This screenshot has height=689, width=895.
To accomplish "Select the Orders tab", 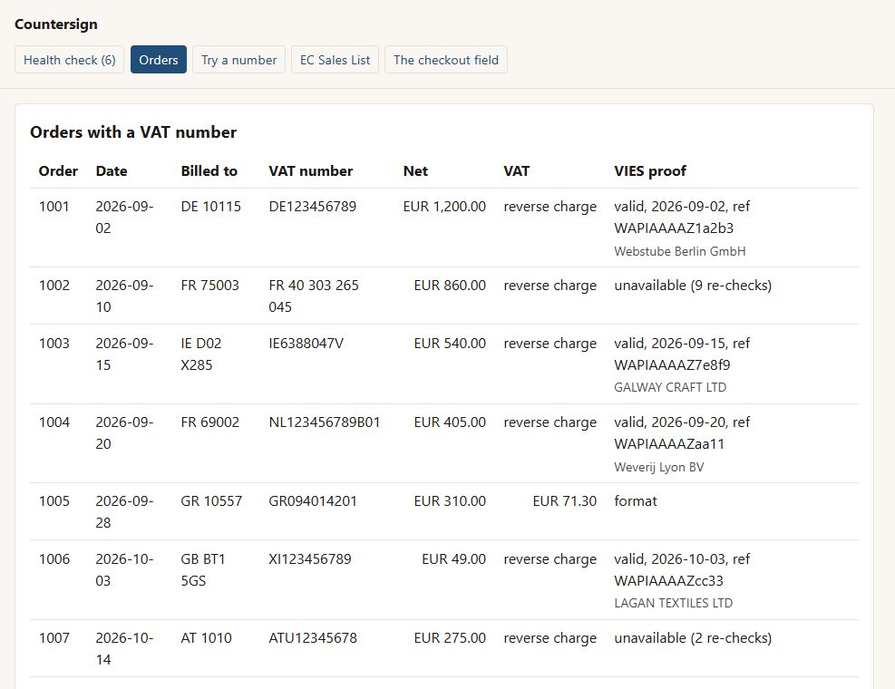I will (x=159, y=60).
